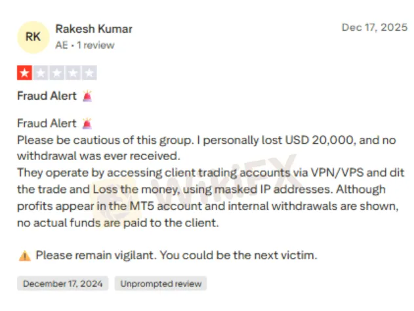Click the siren emoji in the review body
Viewport: 414px width, 311px height.
tap(87, 123)
